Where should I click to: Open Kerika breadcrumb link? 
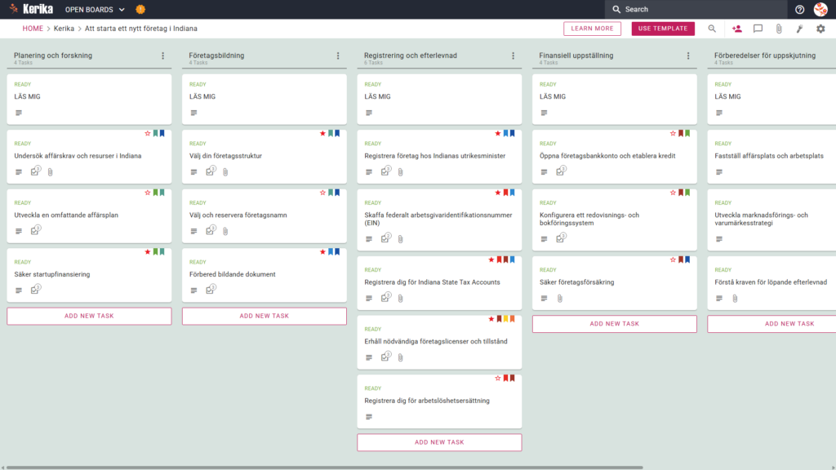click(64, 29)
